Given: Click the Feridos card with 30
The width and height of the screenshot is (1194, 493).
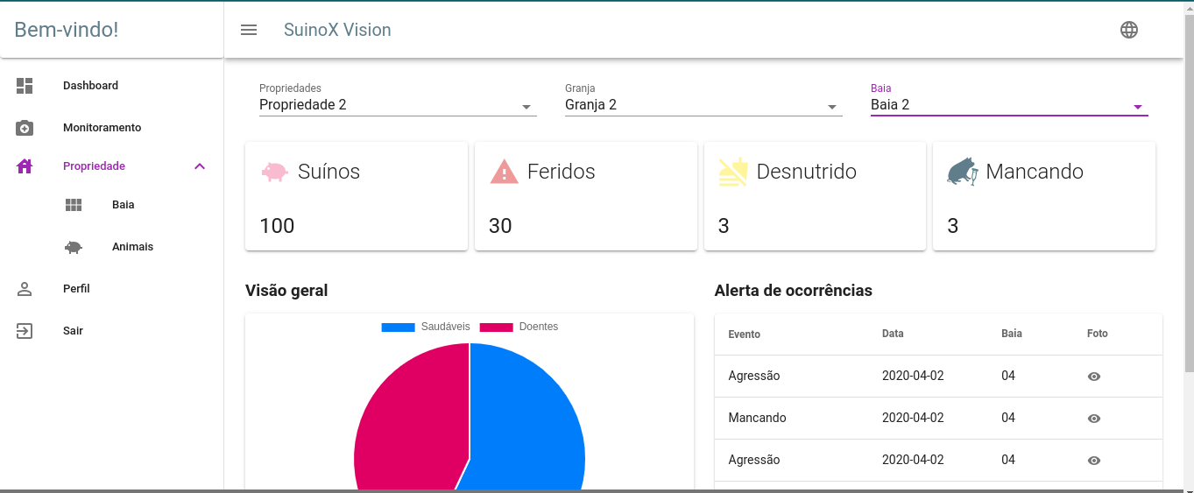Looking at the screenshot, I should pyautogui.click(x=586, y=197).
